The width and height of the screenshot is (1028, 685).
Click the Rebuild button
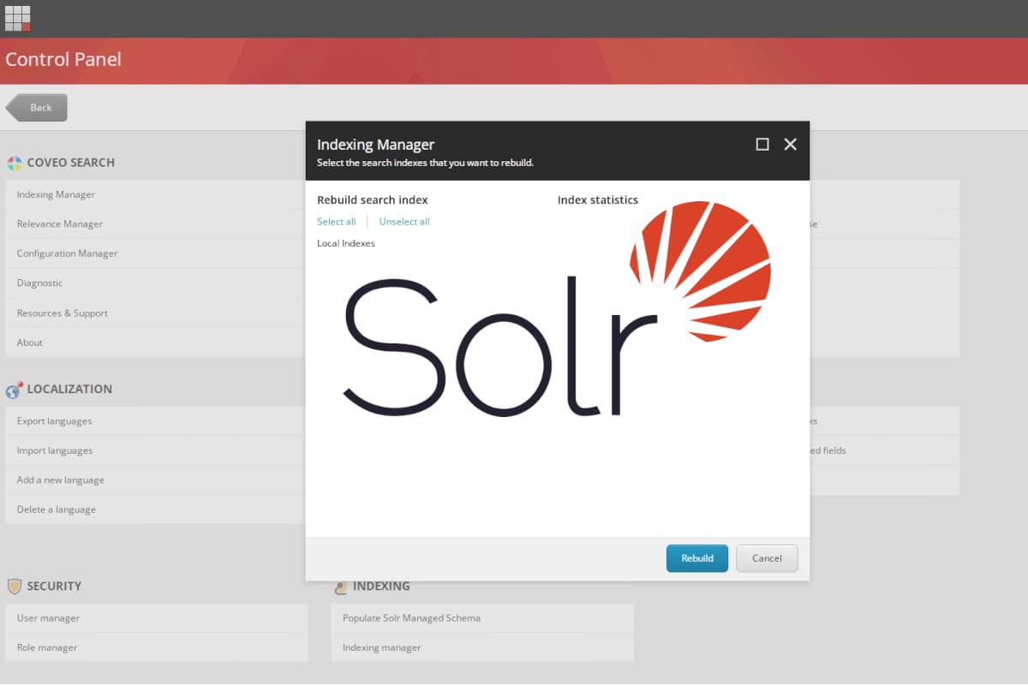click(697, 558)
